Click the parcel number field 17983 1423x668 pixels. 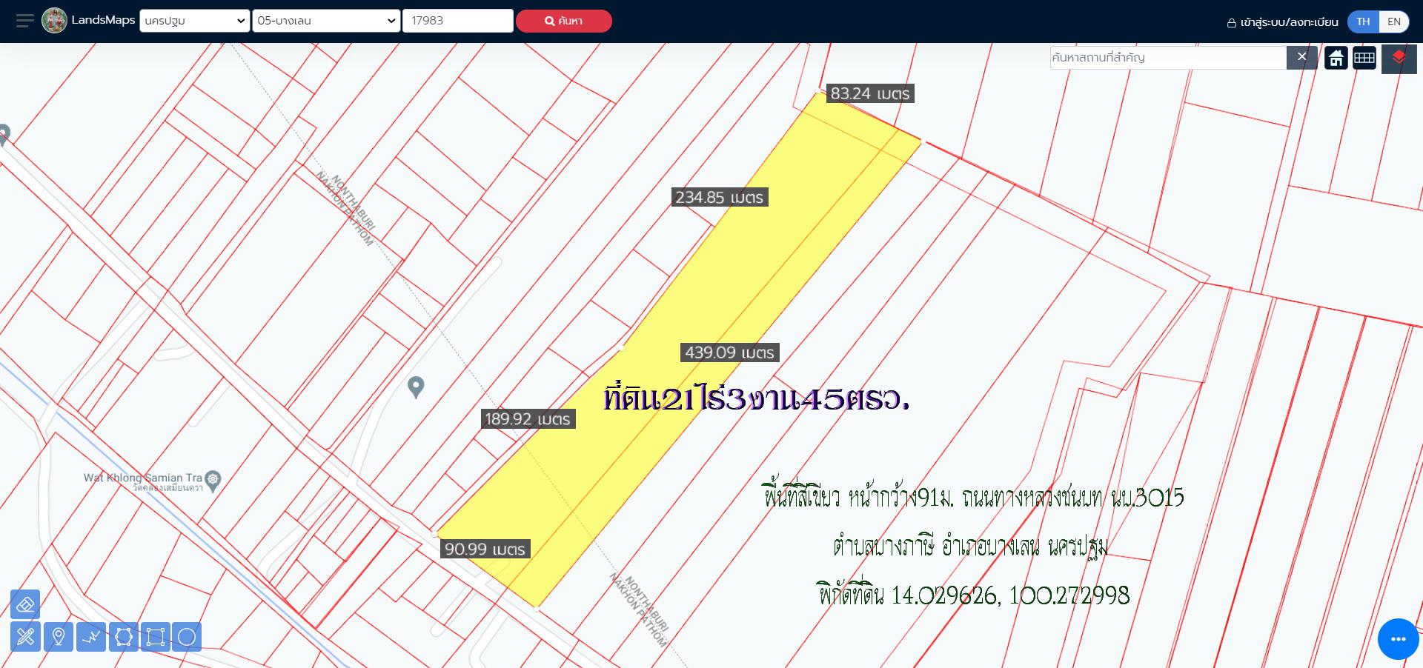tap(457, 21)
